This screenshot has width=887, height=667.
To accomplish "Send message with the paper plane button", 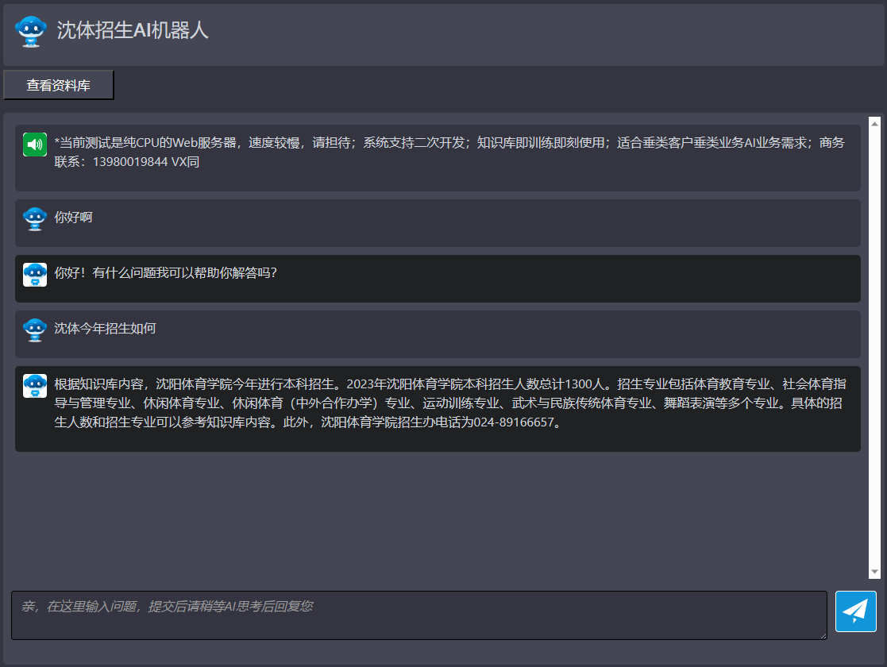I will tap(855, 611).
